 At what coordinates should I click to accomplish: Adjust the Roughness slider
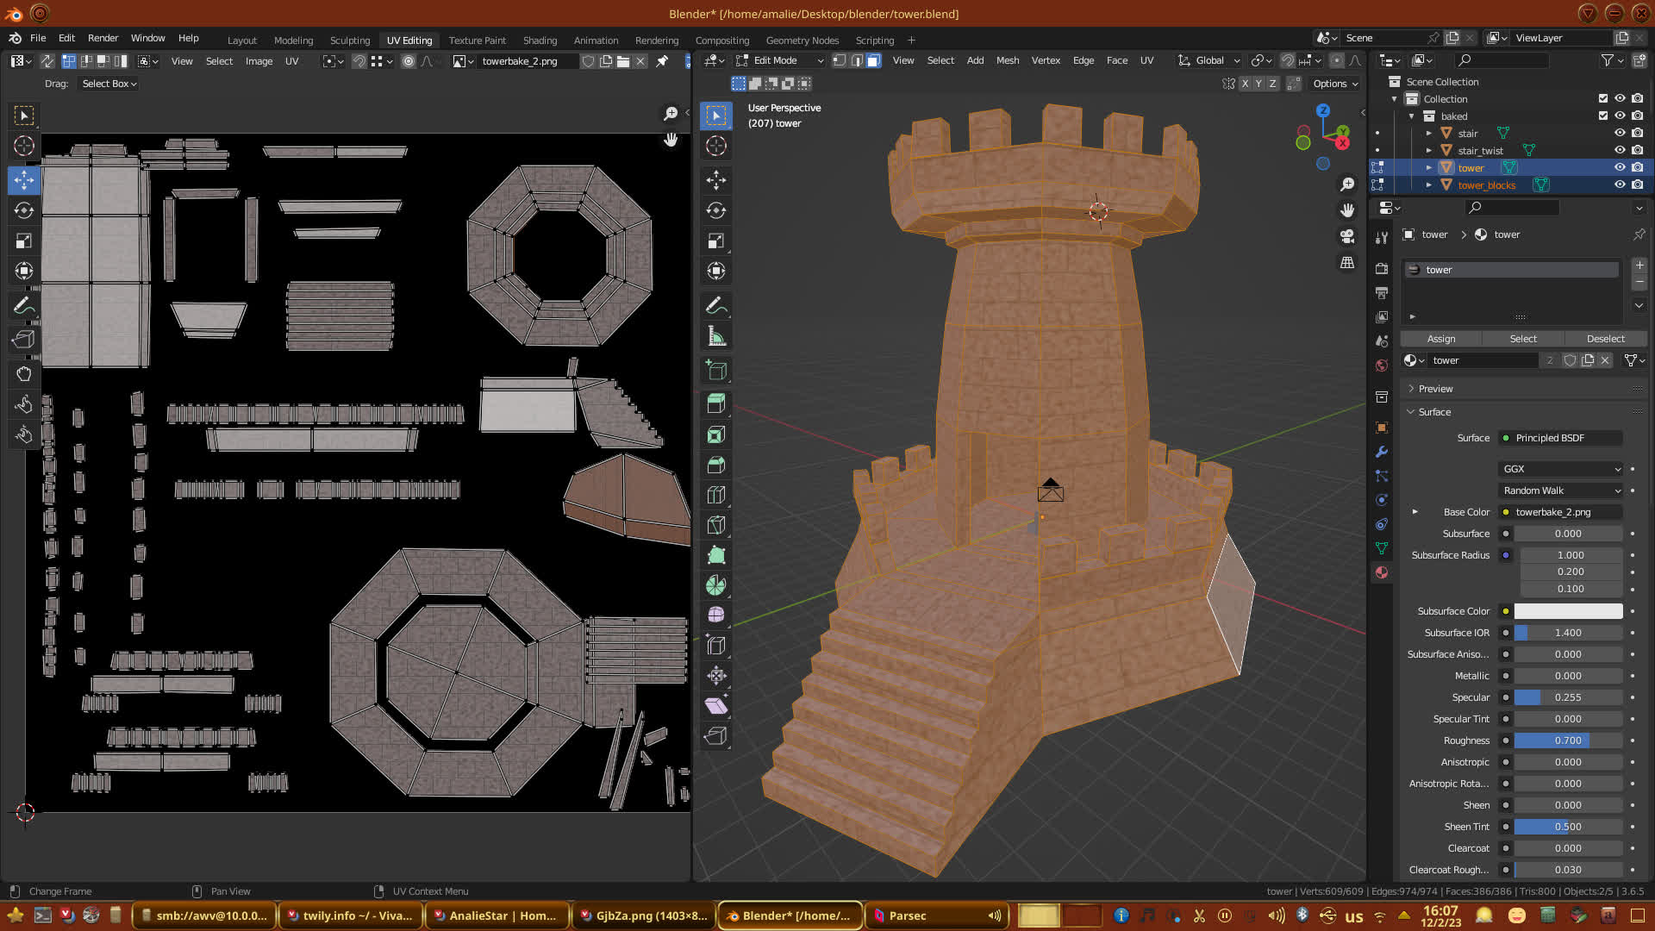tap(1567, 740)
